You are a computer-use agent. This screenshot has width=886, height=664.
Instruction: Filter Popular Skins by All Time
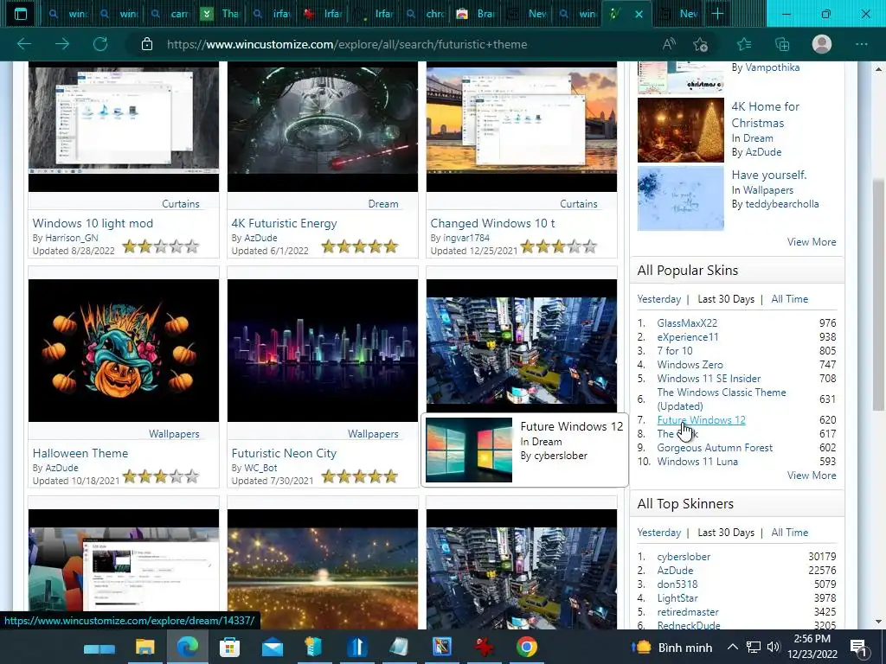pos(789,298)
